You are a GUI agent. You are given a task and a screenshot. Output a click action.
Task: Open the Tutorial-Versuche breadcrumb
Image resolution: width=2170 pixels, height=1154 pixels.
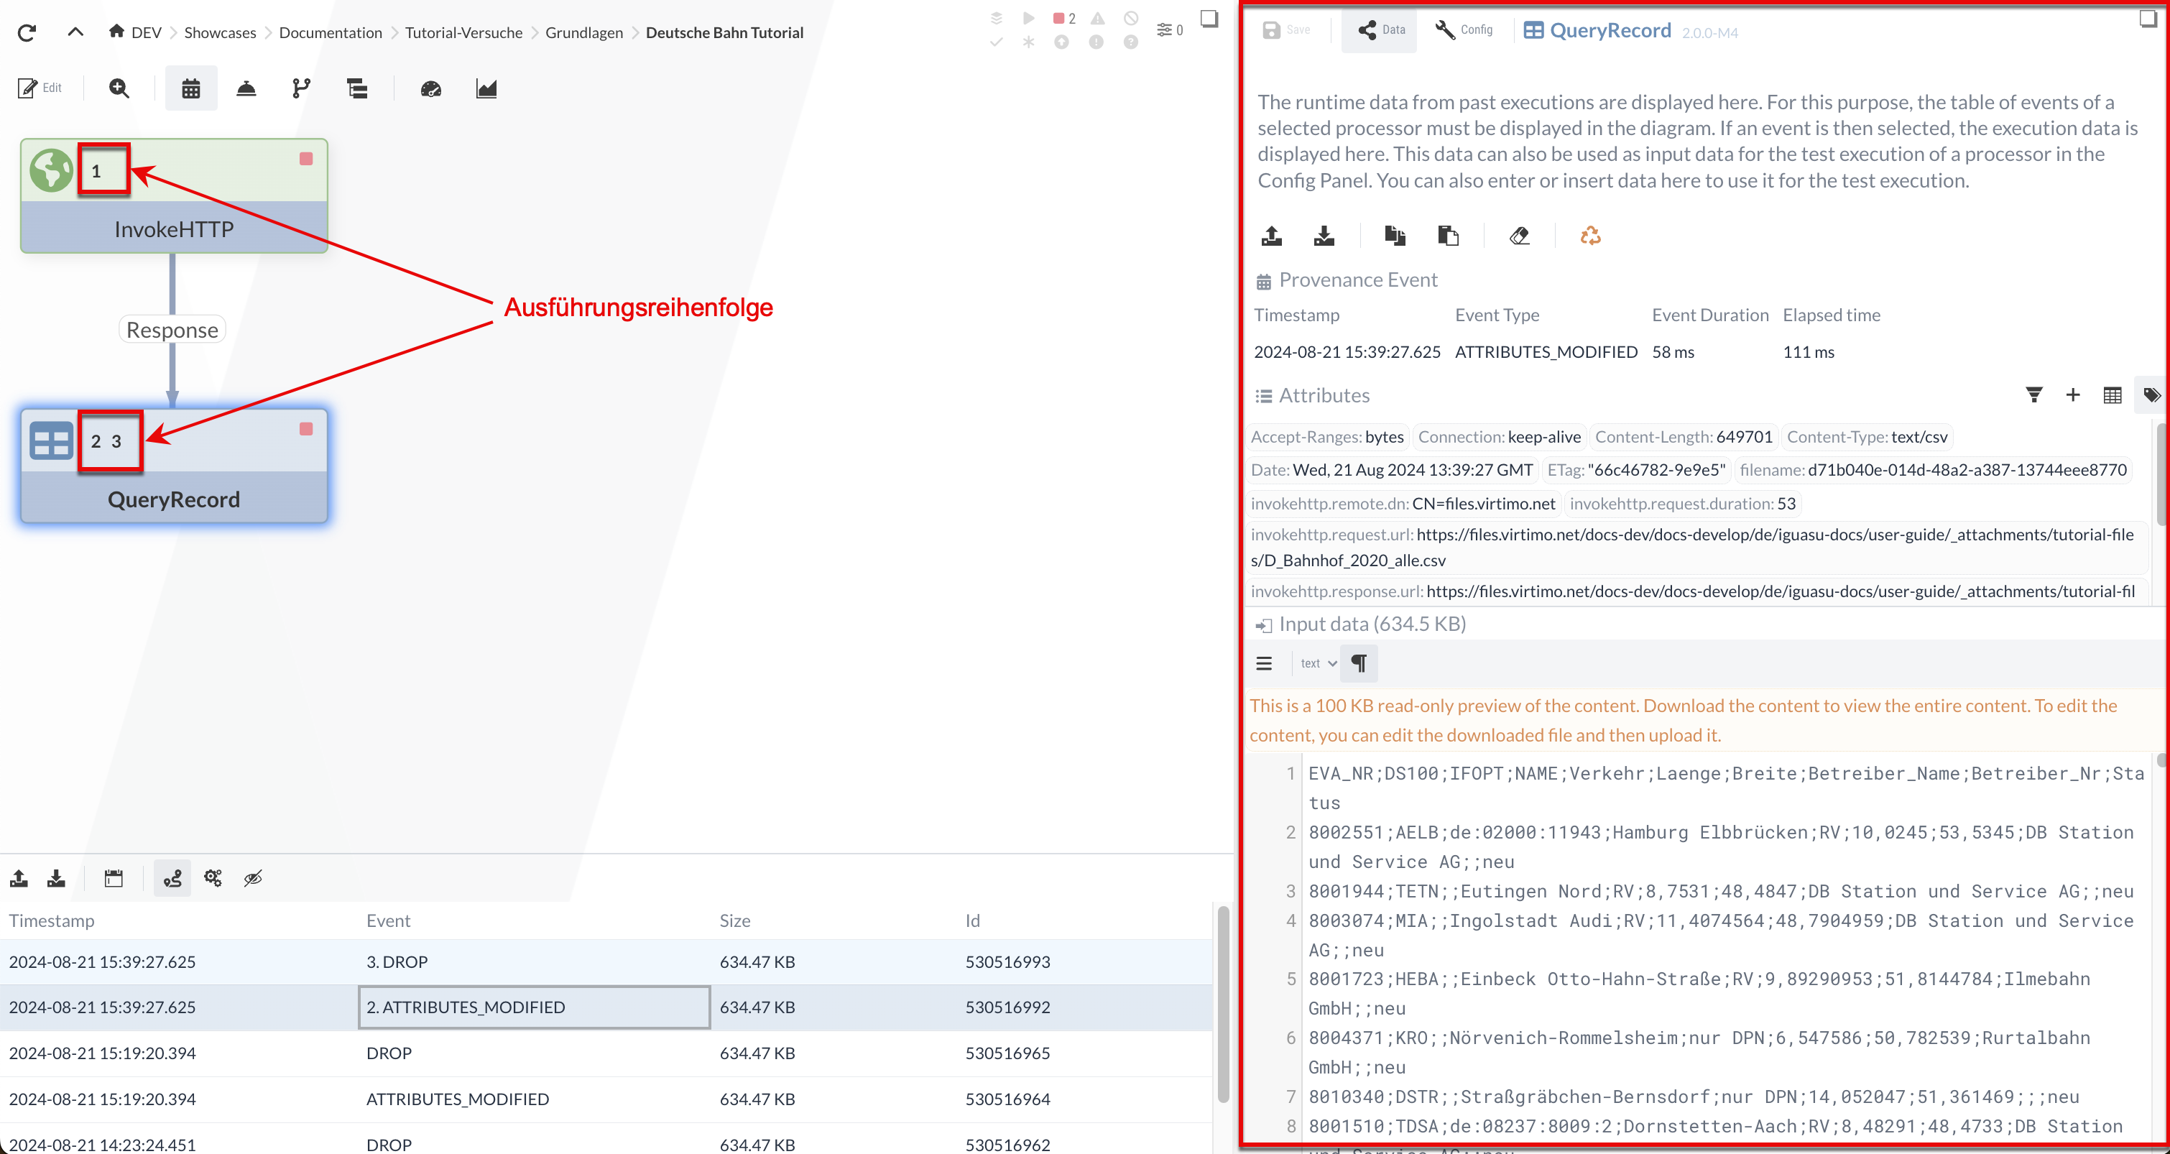point(463,32)
